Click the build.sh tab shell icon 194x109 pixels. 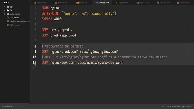tap(78, 3)
